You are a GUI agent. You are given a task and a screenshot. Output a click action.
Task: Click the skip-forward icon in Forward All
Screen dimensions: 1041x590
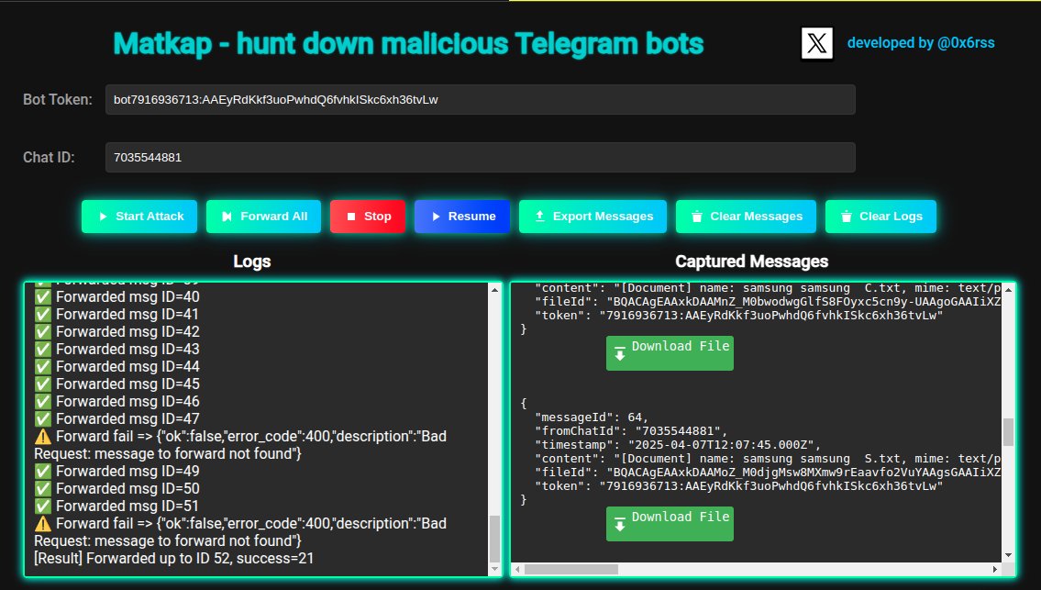pyautogui.click(x=227, y=217)
